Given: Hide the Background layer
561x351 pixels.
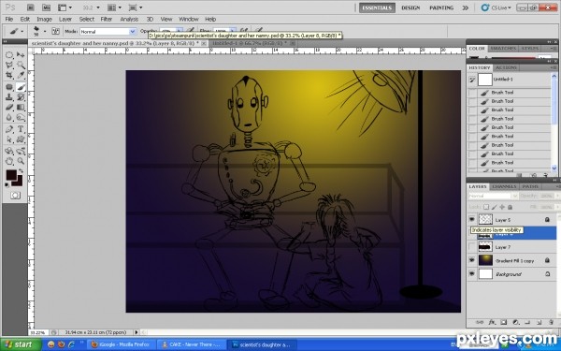Looking at the screenshot, I should (472, 274).
